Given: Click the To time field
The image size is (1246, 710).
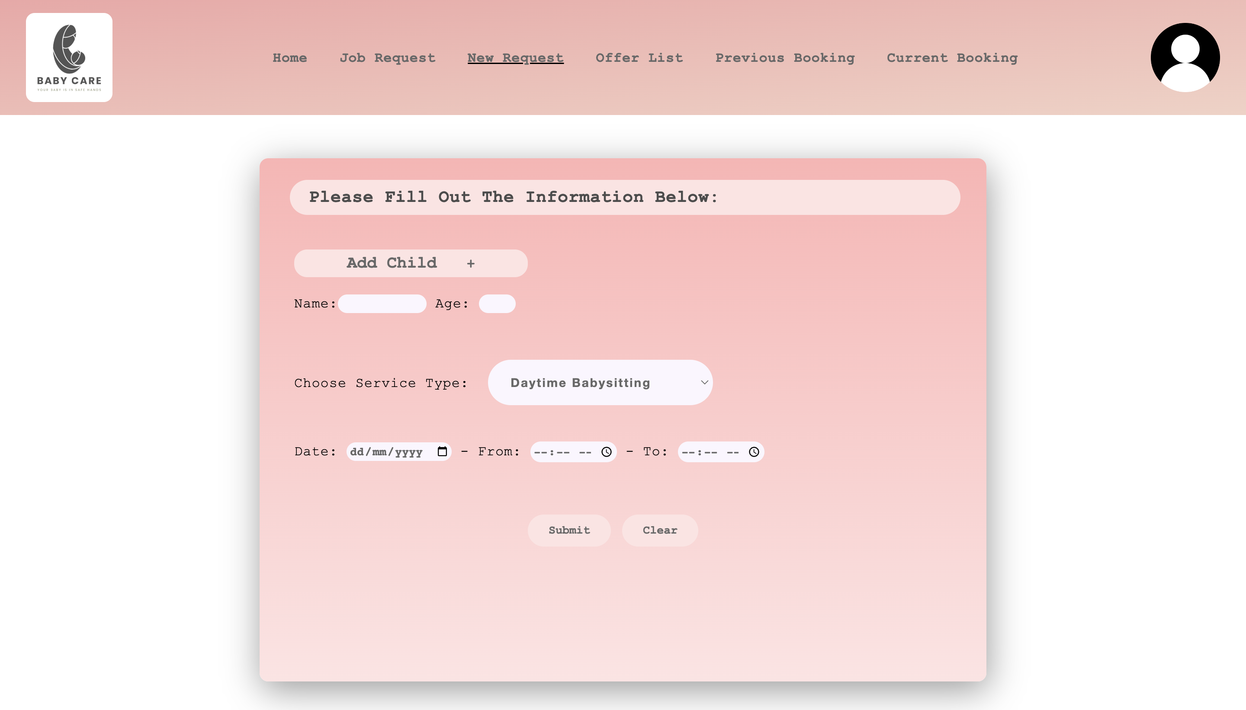Looking at the screenshot, I should point(721,452).
